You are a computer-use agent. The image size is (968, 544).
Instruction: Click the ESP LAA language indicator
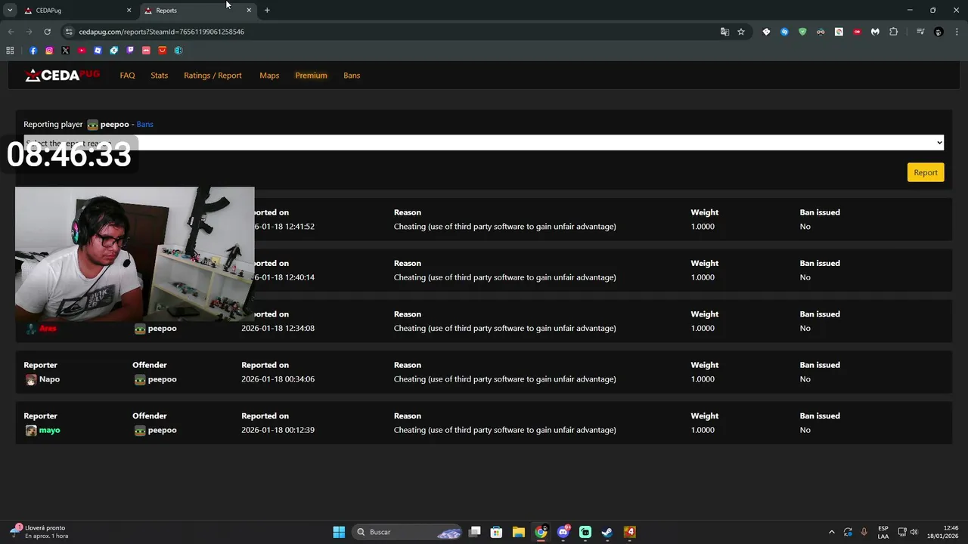click(x=883, y=532)
